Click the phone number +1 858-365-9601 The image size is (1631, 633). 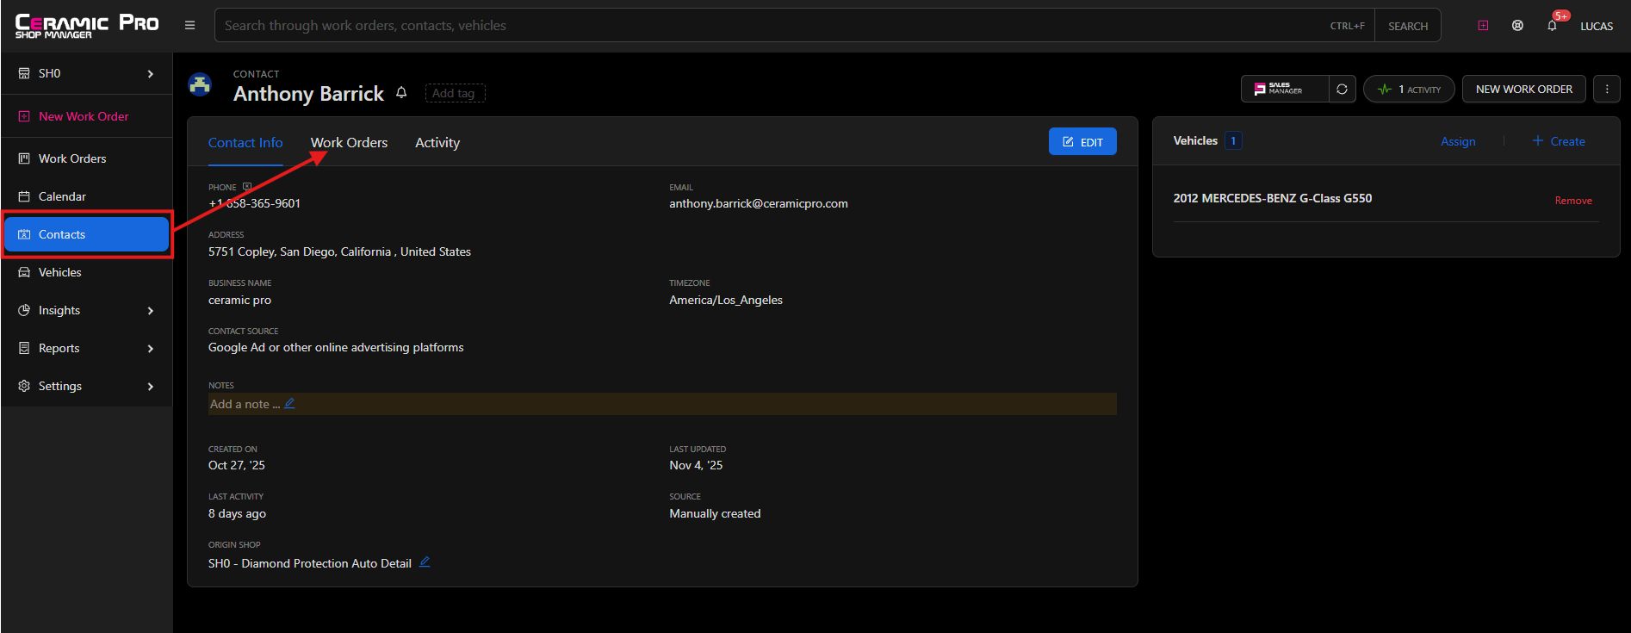point(254,203)
